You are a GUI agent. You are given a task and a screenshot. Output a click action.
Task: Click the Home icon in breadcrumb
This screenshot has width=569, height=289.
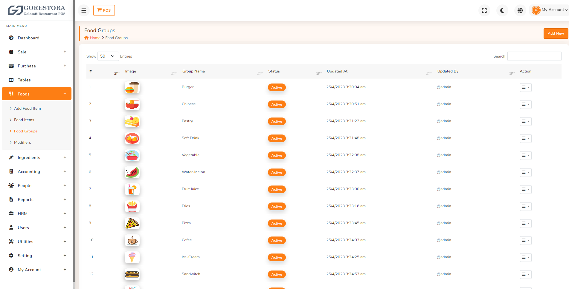[x=86, y=38]
